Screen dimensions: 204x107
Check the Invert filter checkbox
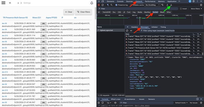click(181, 9)
